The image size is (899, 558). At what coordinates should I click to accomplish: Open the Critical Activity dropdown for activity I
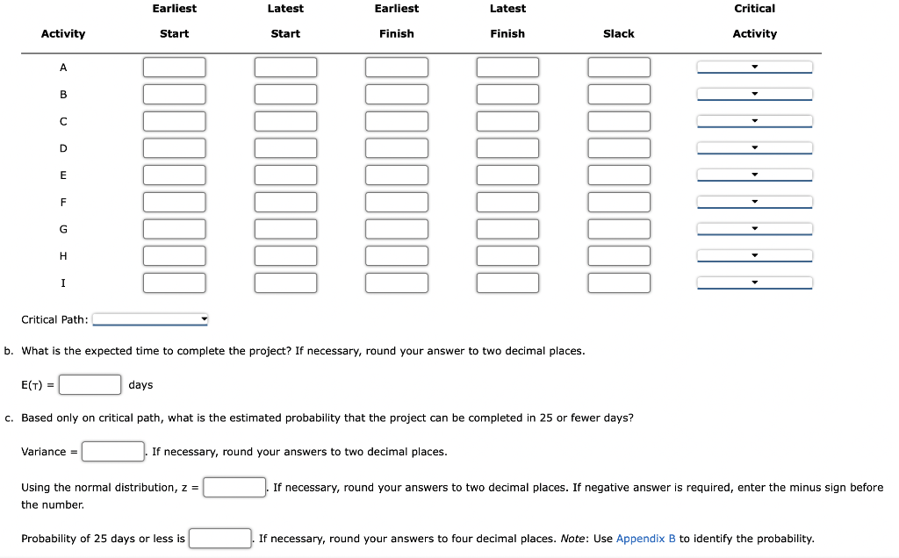point(754,282)
